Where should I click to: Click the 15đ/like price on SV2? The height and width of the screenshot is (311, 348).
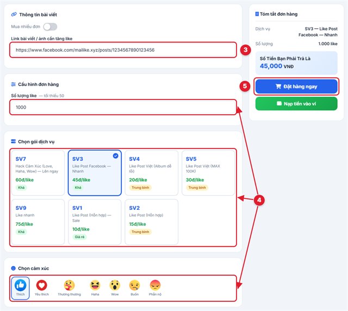(138, 224)
